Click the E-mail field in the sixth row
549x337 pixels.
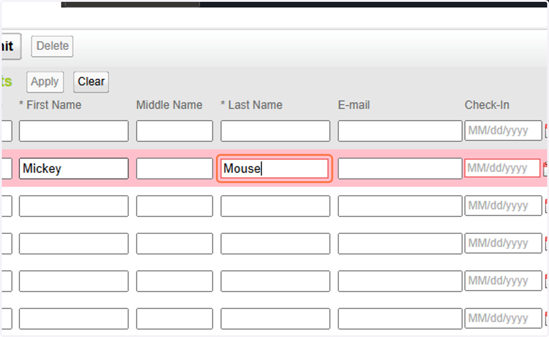pyautogui.click(x=400, y=319)
